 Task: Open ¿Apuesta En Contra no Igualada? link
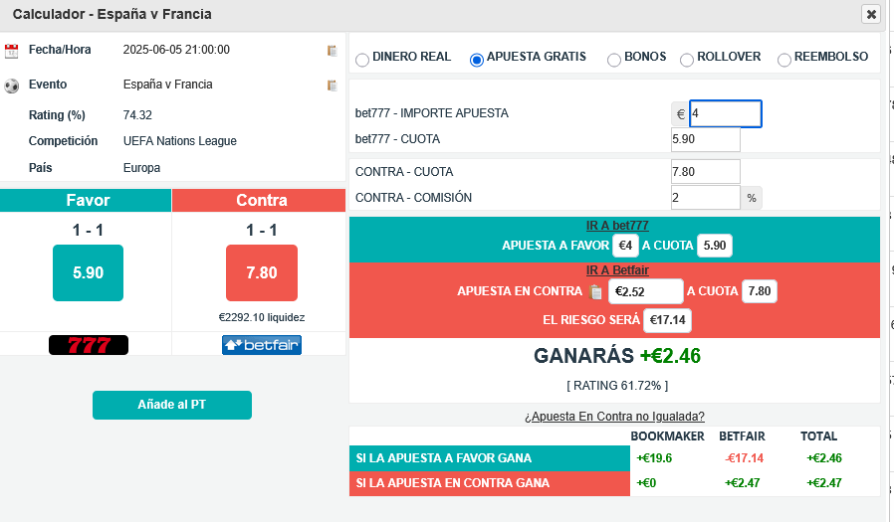(614, 417)
